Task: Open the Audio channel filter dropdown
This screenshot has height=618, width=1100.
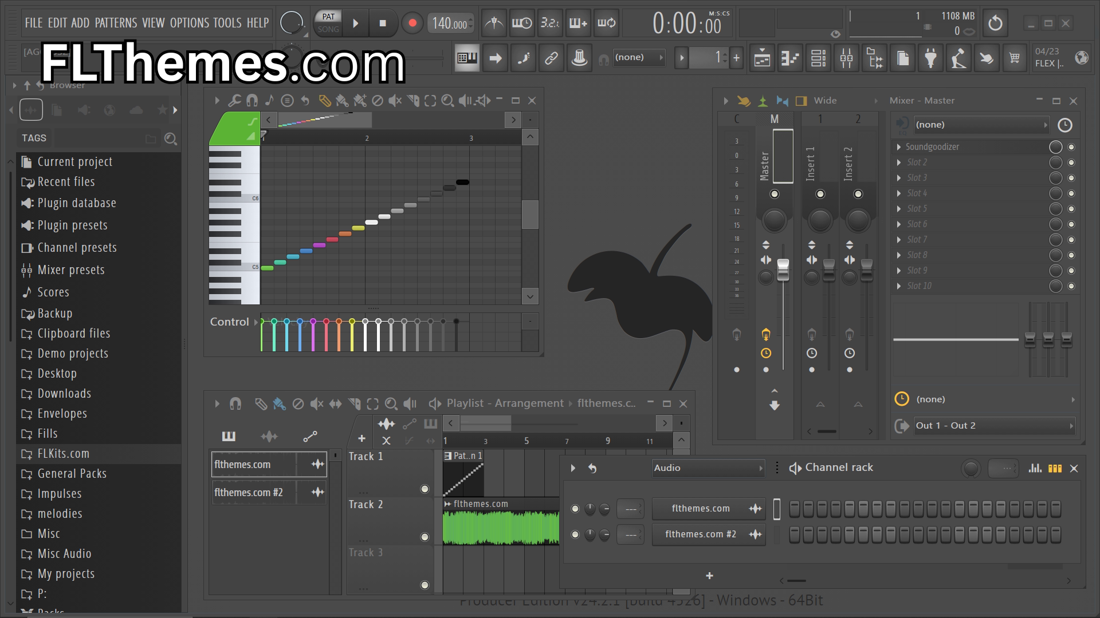Action: coord(708,468)
